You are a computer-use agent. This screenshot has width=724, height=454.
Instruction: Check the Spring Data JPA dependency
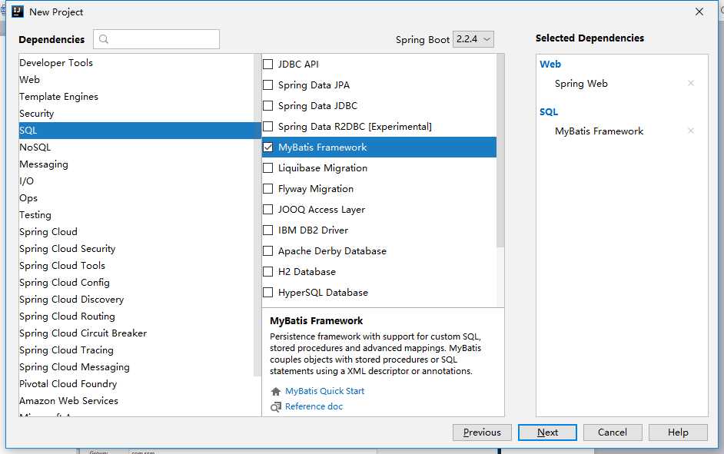(x=267, y=85)
